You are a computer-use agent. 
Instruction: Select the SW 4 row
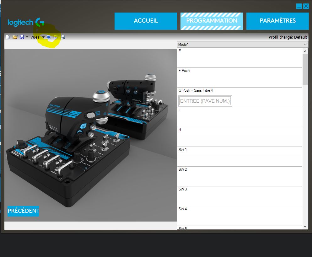point(239,216)
